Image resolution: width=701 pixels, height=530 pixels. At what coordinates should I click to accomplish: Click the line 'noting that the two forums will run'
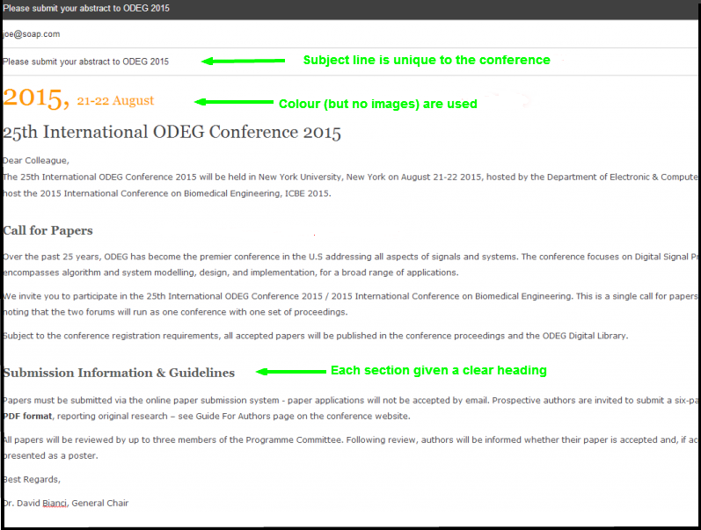[x=175, y=312]
